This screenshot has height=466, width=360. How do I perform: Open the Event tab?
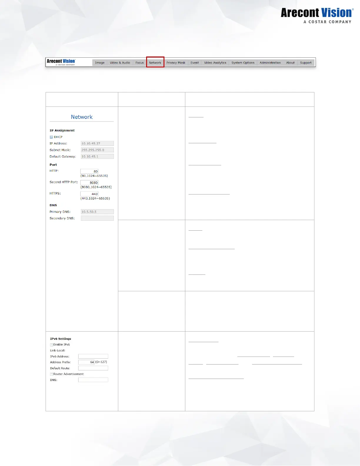pos(194,63)
